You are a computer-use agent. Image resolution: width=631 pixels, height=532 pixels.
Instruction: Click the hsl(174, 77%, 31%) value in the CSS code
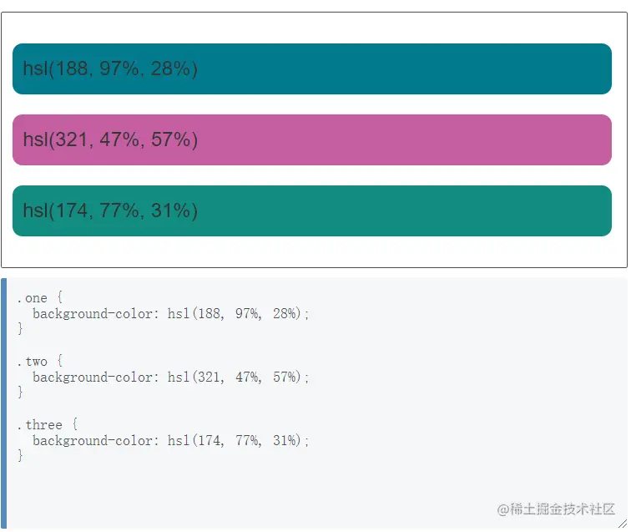[238, 441]
